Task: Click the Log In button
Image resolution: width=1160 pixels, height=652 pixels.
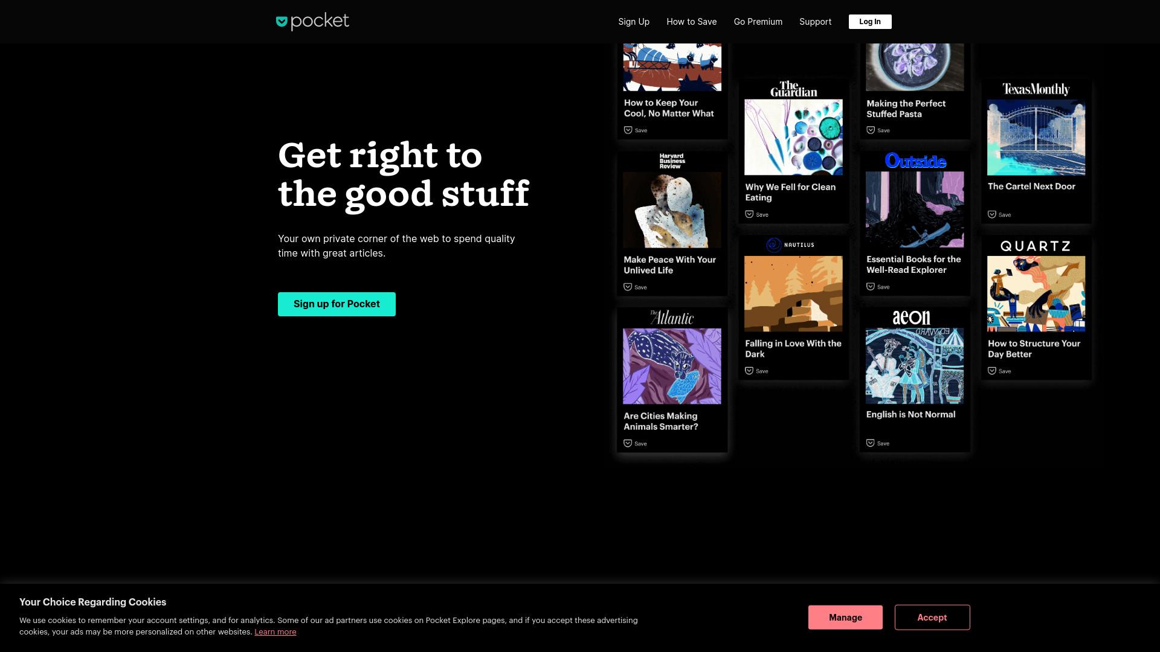Action: [870, 22]
